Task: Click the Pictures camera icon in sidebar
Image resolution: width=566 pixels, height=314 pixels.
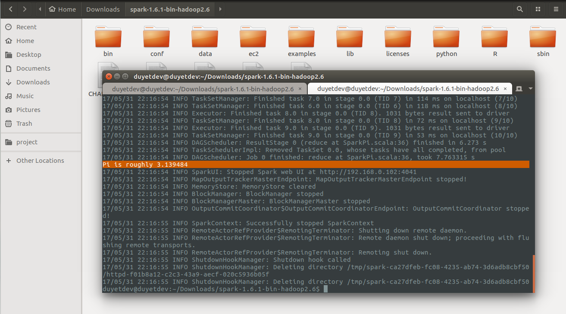Action: click(x=8, y=110)
